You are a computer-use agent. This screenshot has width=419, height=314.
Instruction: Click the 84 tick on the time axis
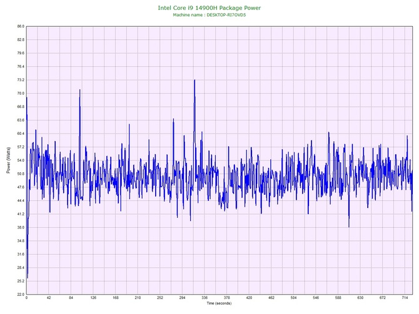tap(71, 298)
